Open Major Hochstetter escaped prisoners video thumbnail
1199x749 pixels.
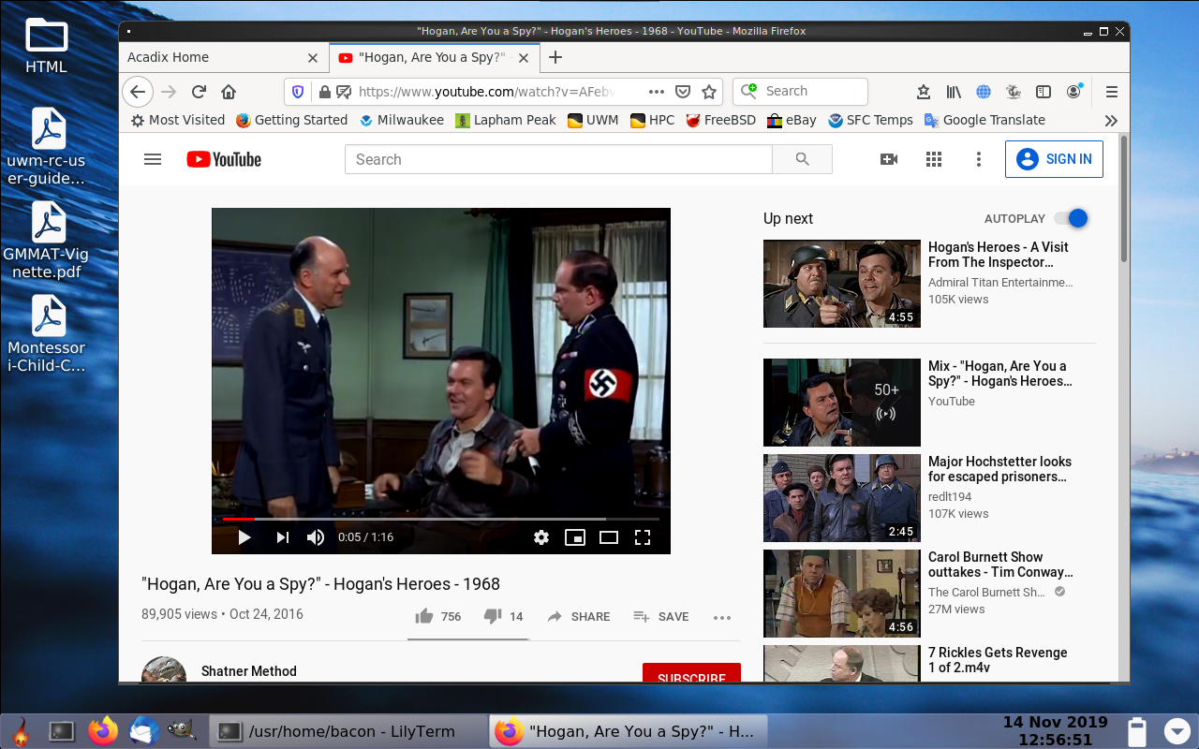[x=842, y=498]
